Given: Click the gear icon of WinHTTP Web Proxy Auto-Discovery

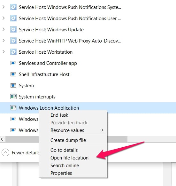Looking at the screenshot, I should 13,41.
